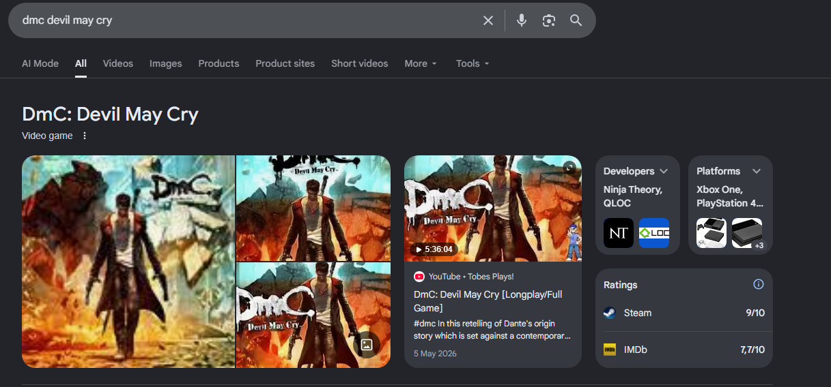This screenshot has width=831, height=387.
Task: Switch to Product sites tab
Action: (x=285, y=63)
